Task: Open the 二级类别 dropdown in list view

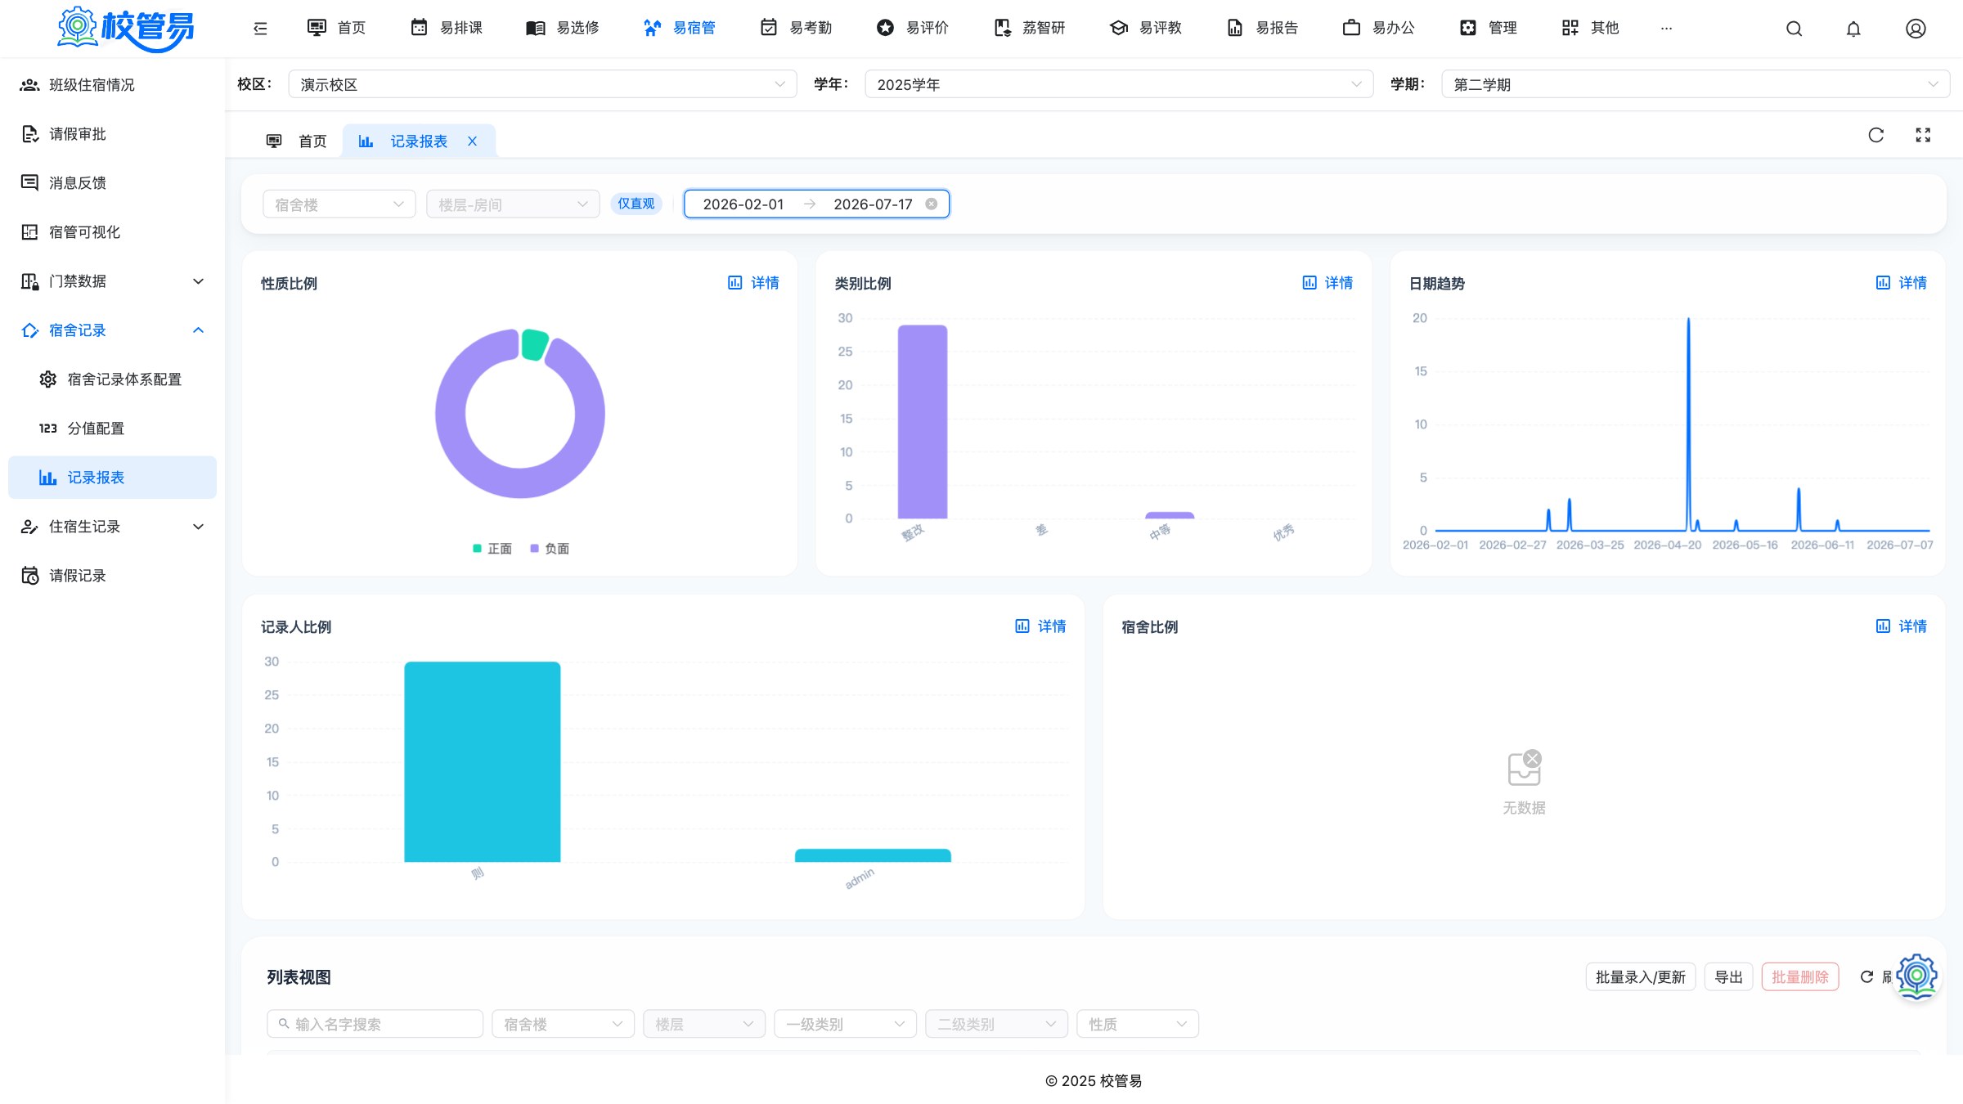Action: click(996, 1024)
